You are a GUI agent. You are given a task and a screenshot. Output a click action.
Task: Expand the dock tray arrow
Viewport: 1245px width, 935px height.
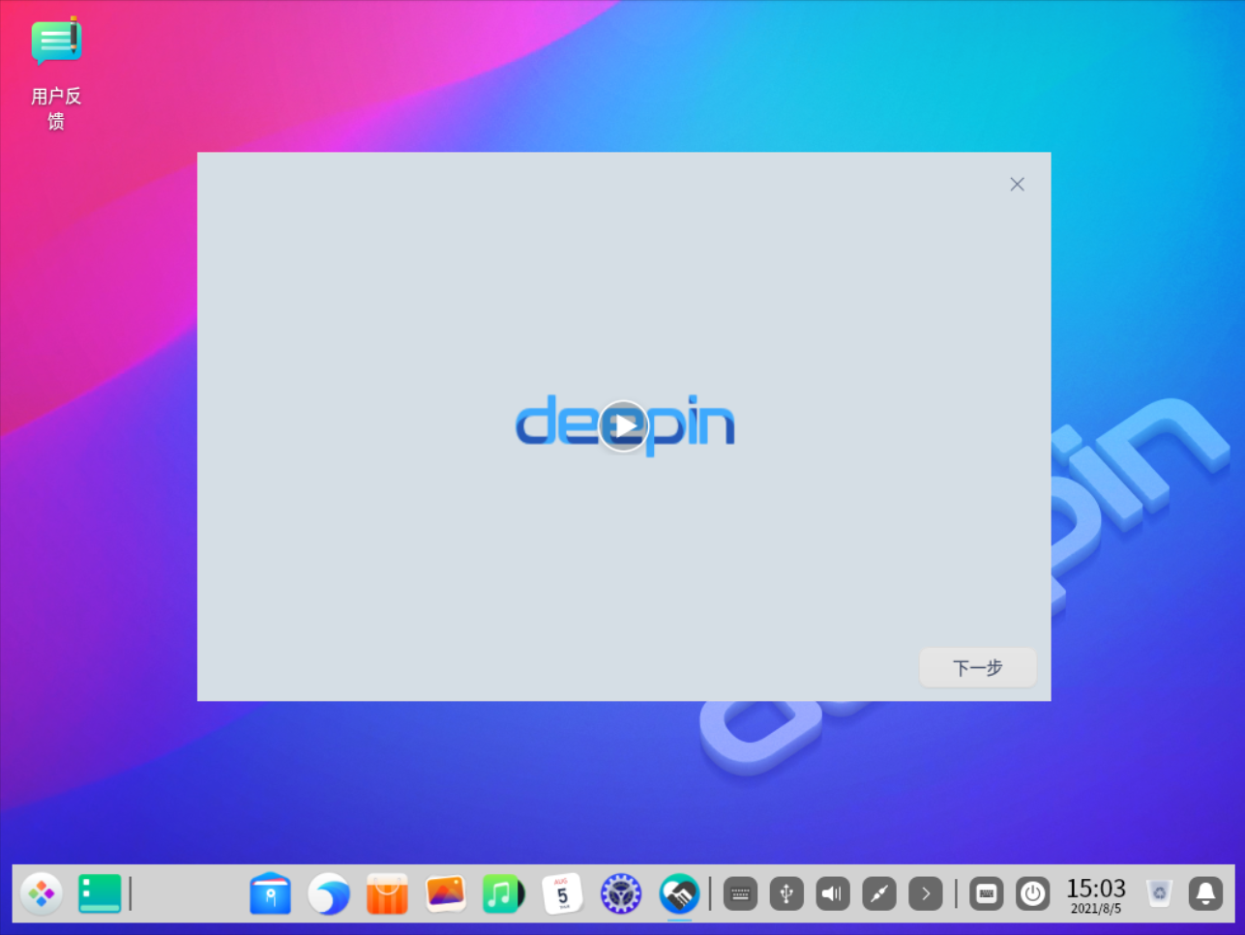click(x=926, y=893)
